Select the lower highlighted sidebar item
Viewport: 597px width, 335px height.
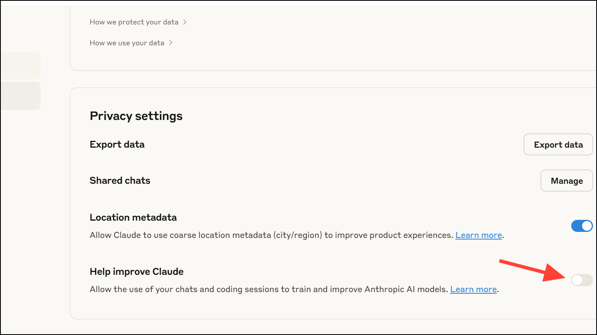(x=20, y=95)
